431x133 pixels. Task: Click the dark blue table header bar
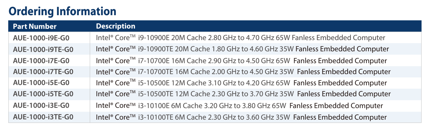pyautogui.click(x=274, y=26)
